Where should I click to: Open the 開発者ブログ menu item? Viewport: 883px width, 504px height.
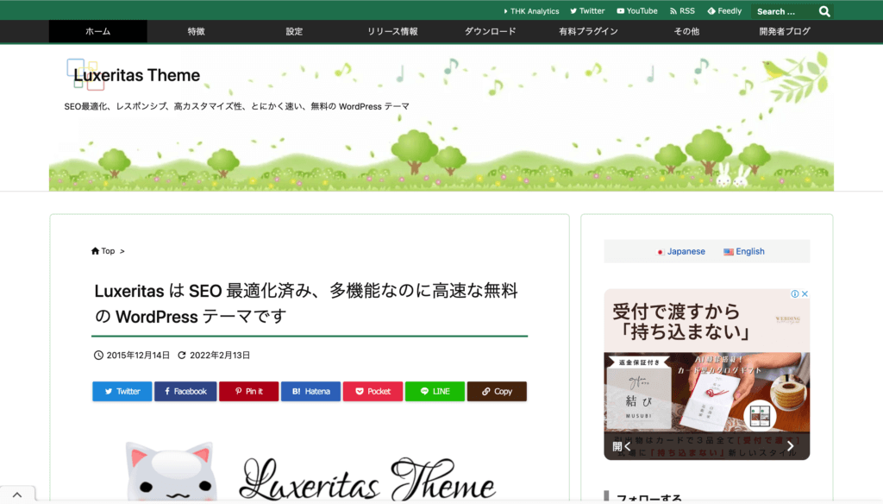[785, 32]
